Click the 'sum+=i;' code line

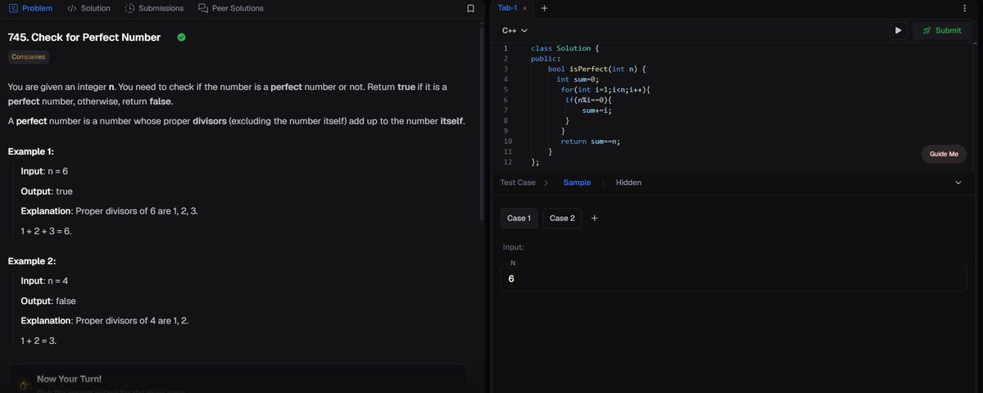[598, 111]
